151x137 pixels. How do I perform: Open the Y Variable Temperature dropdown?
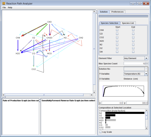click(136, 74)
